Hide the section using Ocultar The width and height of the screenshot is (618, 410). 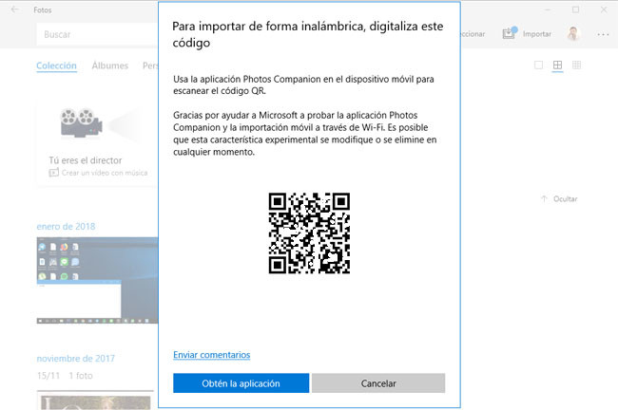[560, 199]
